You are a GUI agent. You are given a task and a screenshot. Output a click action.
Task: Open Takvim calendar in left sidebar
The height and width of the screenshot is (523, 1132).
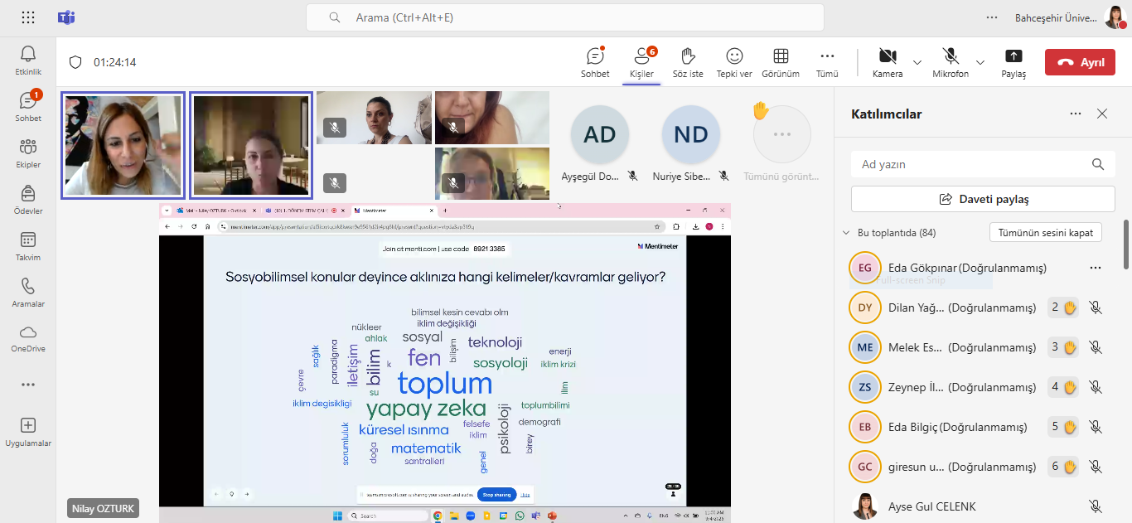pyautogui.click(x=28, y=240)
